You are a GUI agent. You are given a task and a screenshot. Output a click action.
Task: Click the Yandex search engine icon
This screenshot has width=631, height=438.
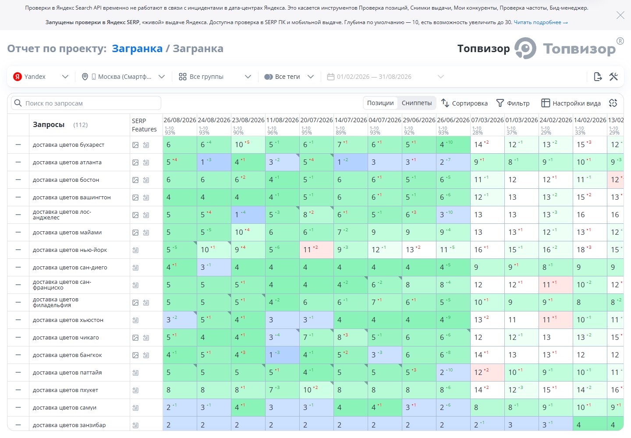click(18, 77)
